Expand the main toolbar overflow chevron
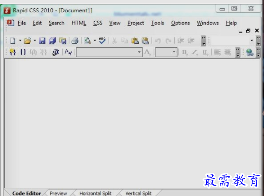Viewport: 264px width, 196px height. [x=204, y=41]
